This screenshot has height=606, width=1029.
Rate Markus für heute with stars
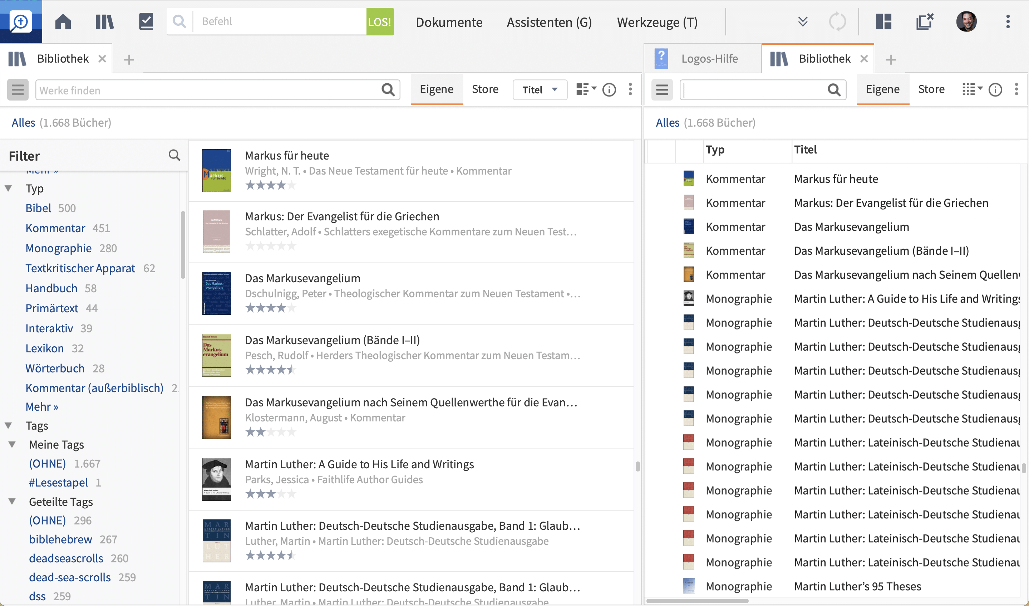tap(270, 185)
